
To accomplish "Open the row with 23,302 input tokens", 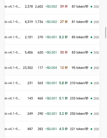I will click(52, 68).
